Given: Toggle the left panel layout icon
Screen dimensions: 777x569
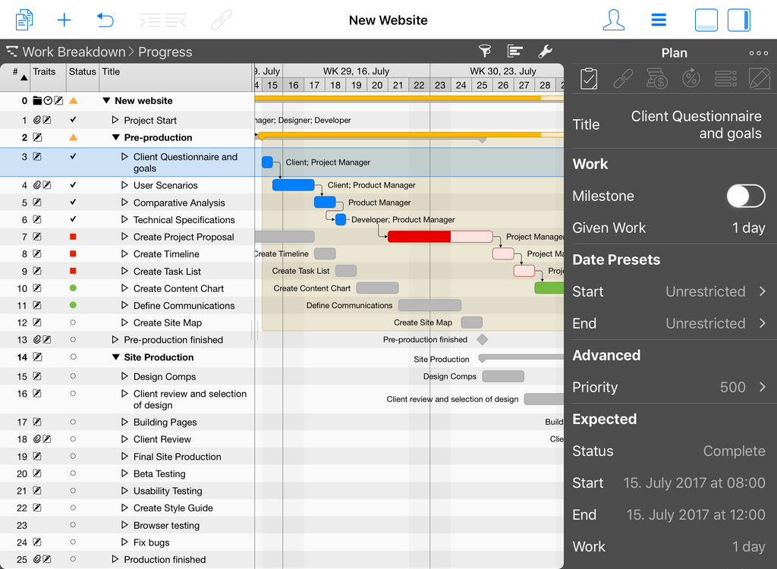Looking at the screenshot, I should tap(706, 19).
